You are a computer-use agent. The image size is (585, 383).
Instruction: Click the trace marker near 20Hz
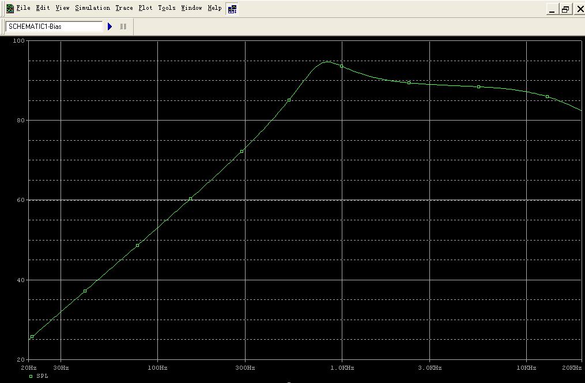(x=32, y=337)
